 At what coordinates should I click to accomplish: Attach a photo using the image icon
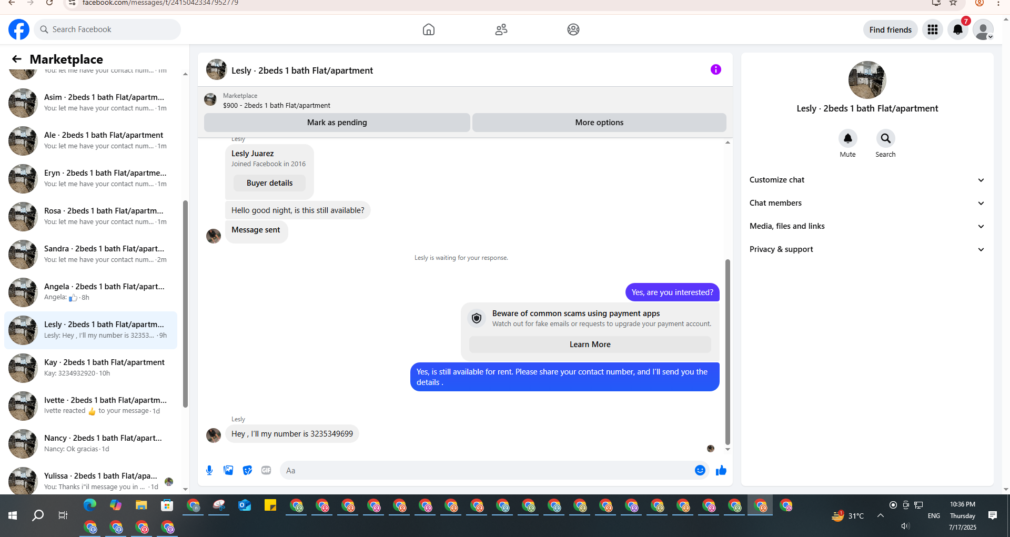228,470
